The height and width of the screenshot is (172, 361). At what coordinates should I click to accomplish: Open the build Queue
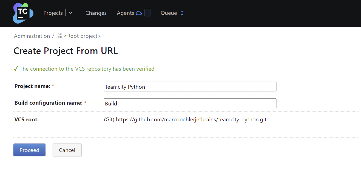169,13
